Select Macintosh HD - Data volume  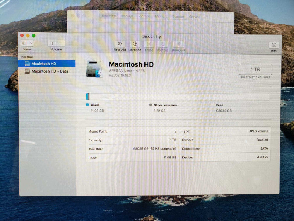tap(47, 71)
